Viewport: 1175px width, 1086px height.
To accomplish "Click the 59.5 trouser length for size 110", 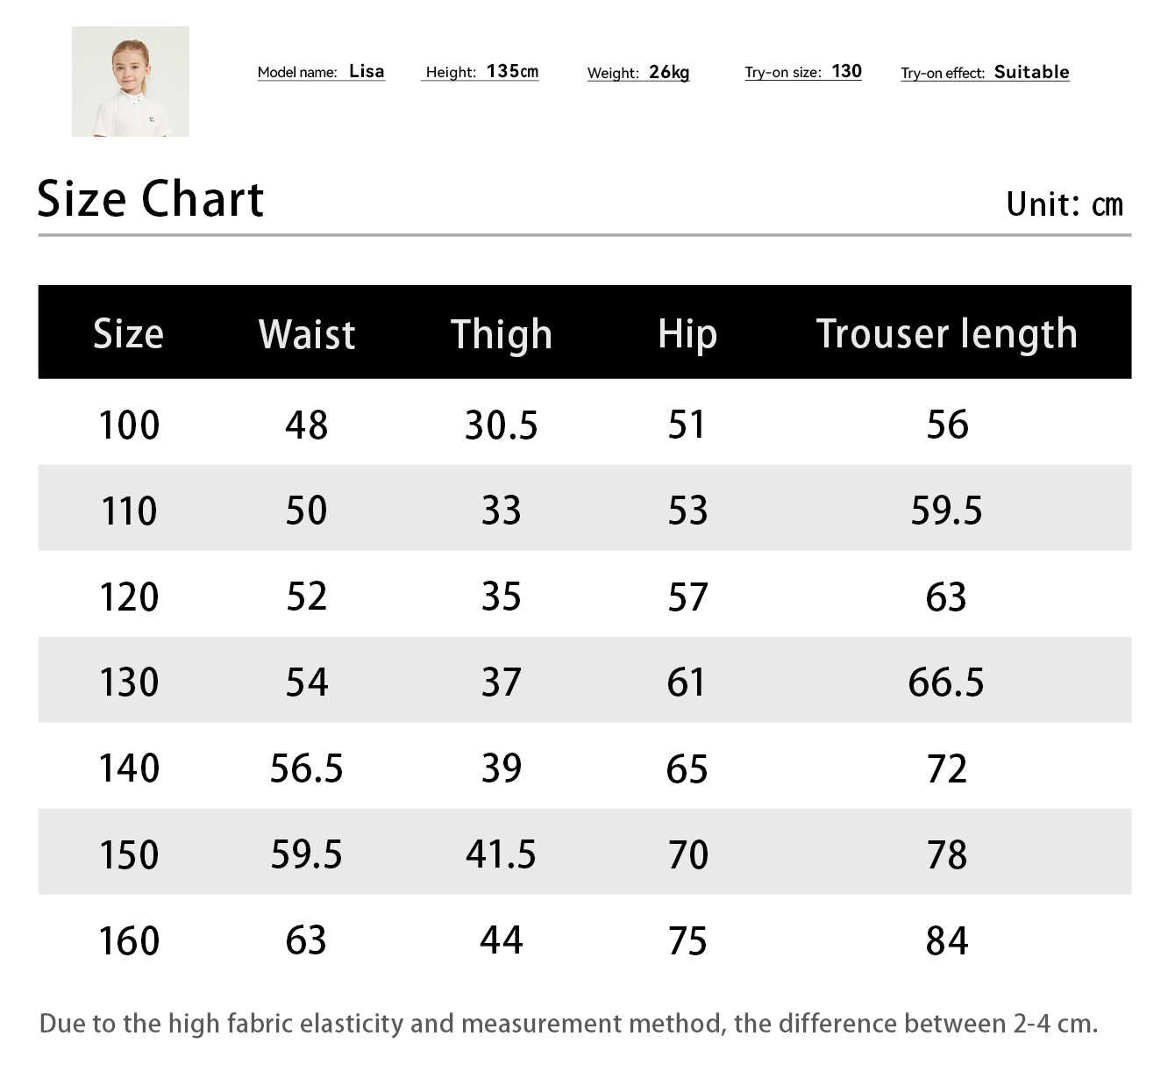I will click(x=946, y=511).
